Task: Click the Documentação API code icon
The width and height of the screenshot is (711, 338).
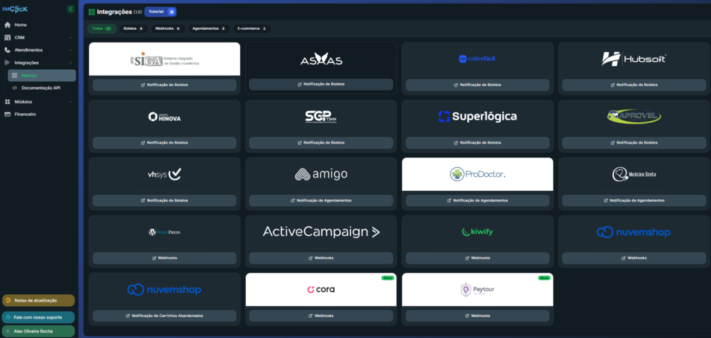Action: (15, 88)
